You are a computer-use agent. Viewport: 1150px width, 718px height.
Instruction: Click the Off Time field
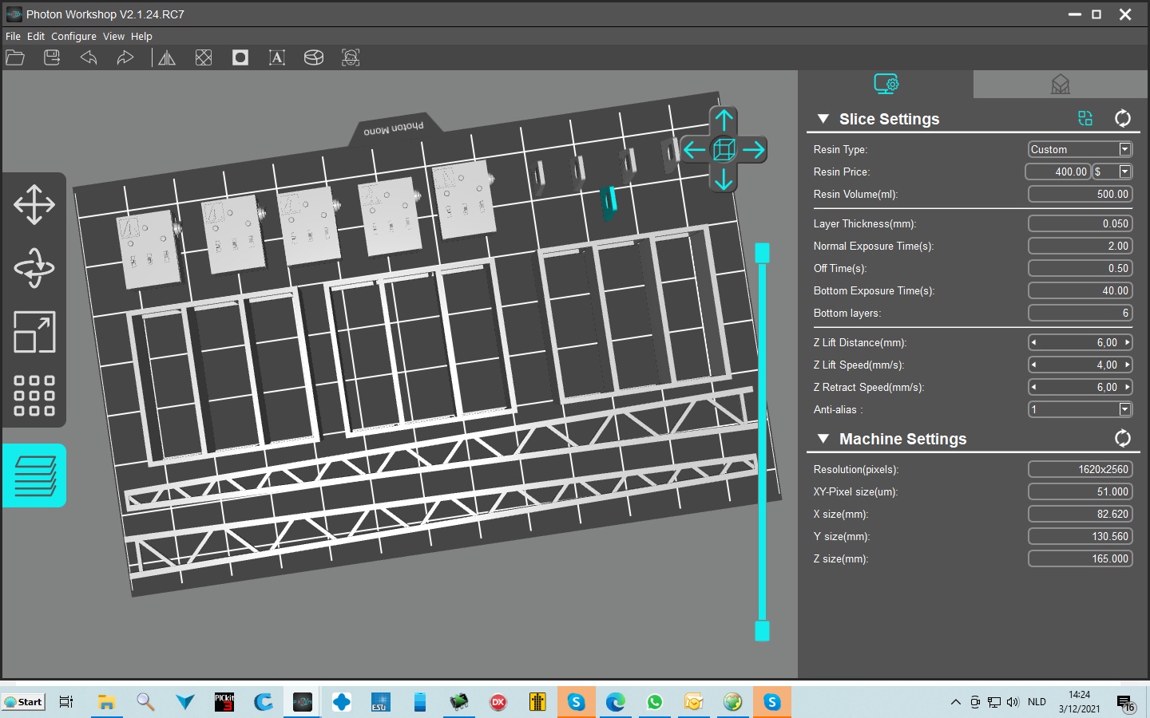[1081, 268]
